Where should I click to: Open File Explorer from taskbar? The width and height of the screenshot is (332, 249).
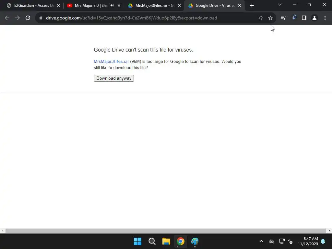click(166, 241)
